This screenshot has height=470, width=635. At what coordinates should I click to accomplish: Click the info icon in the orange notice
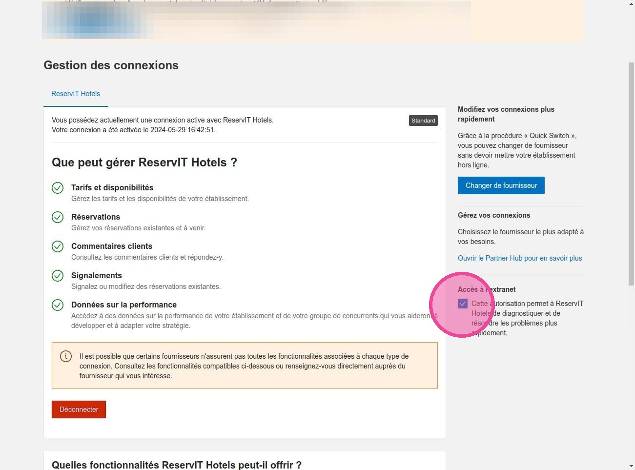pyautogui.click(x=66, y=356)
